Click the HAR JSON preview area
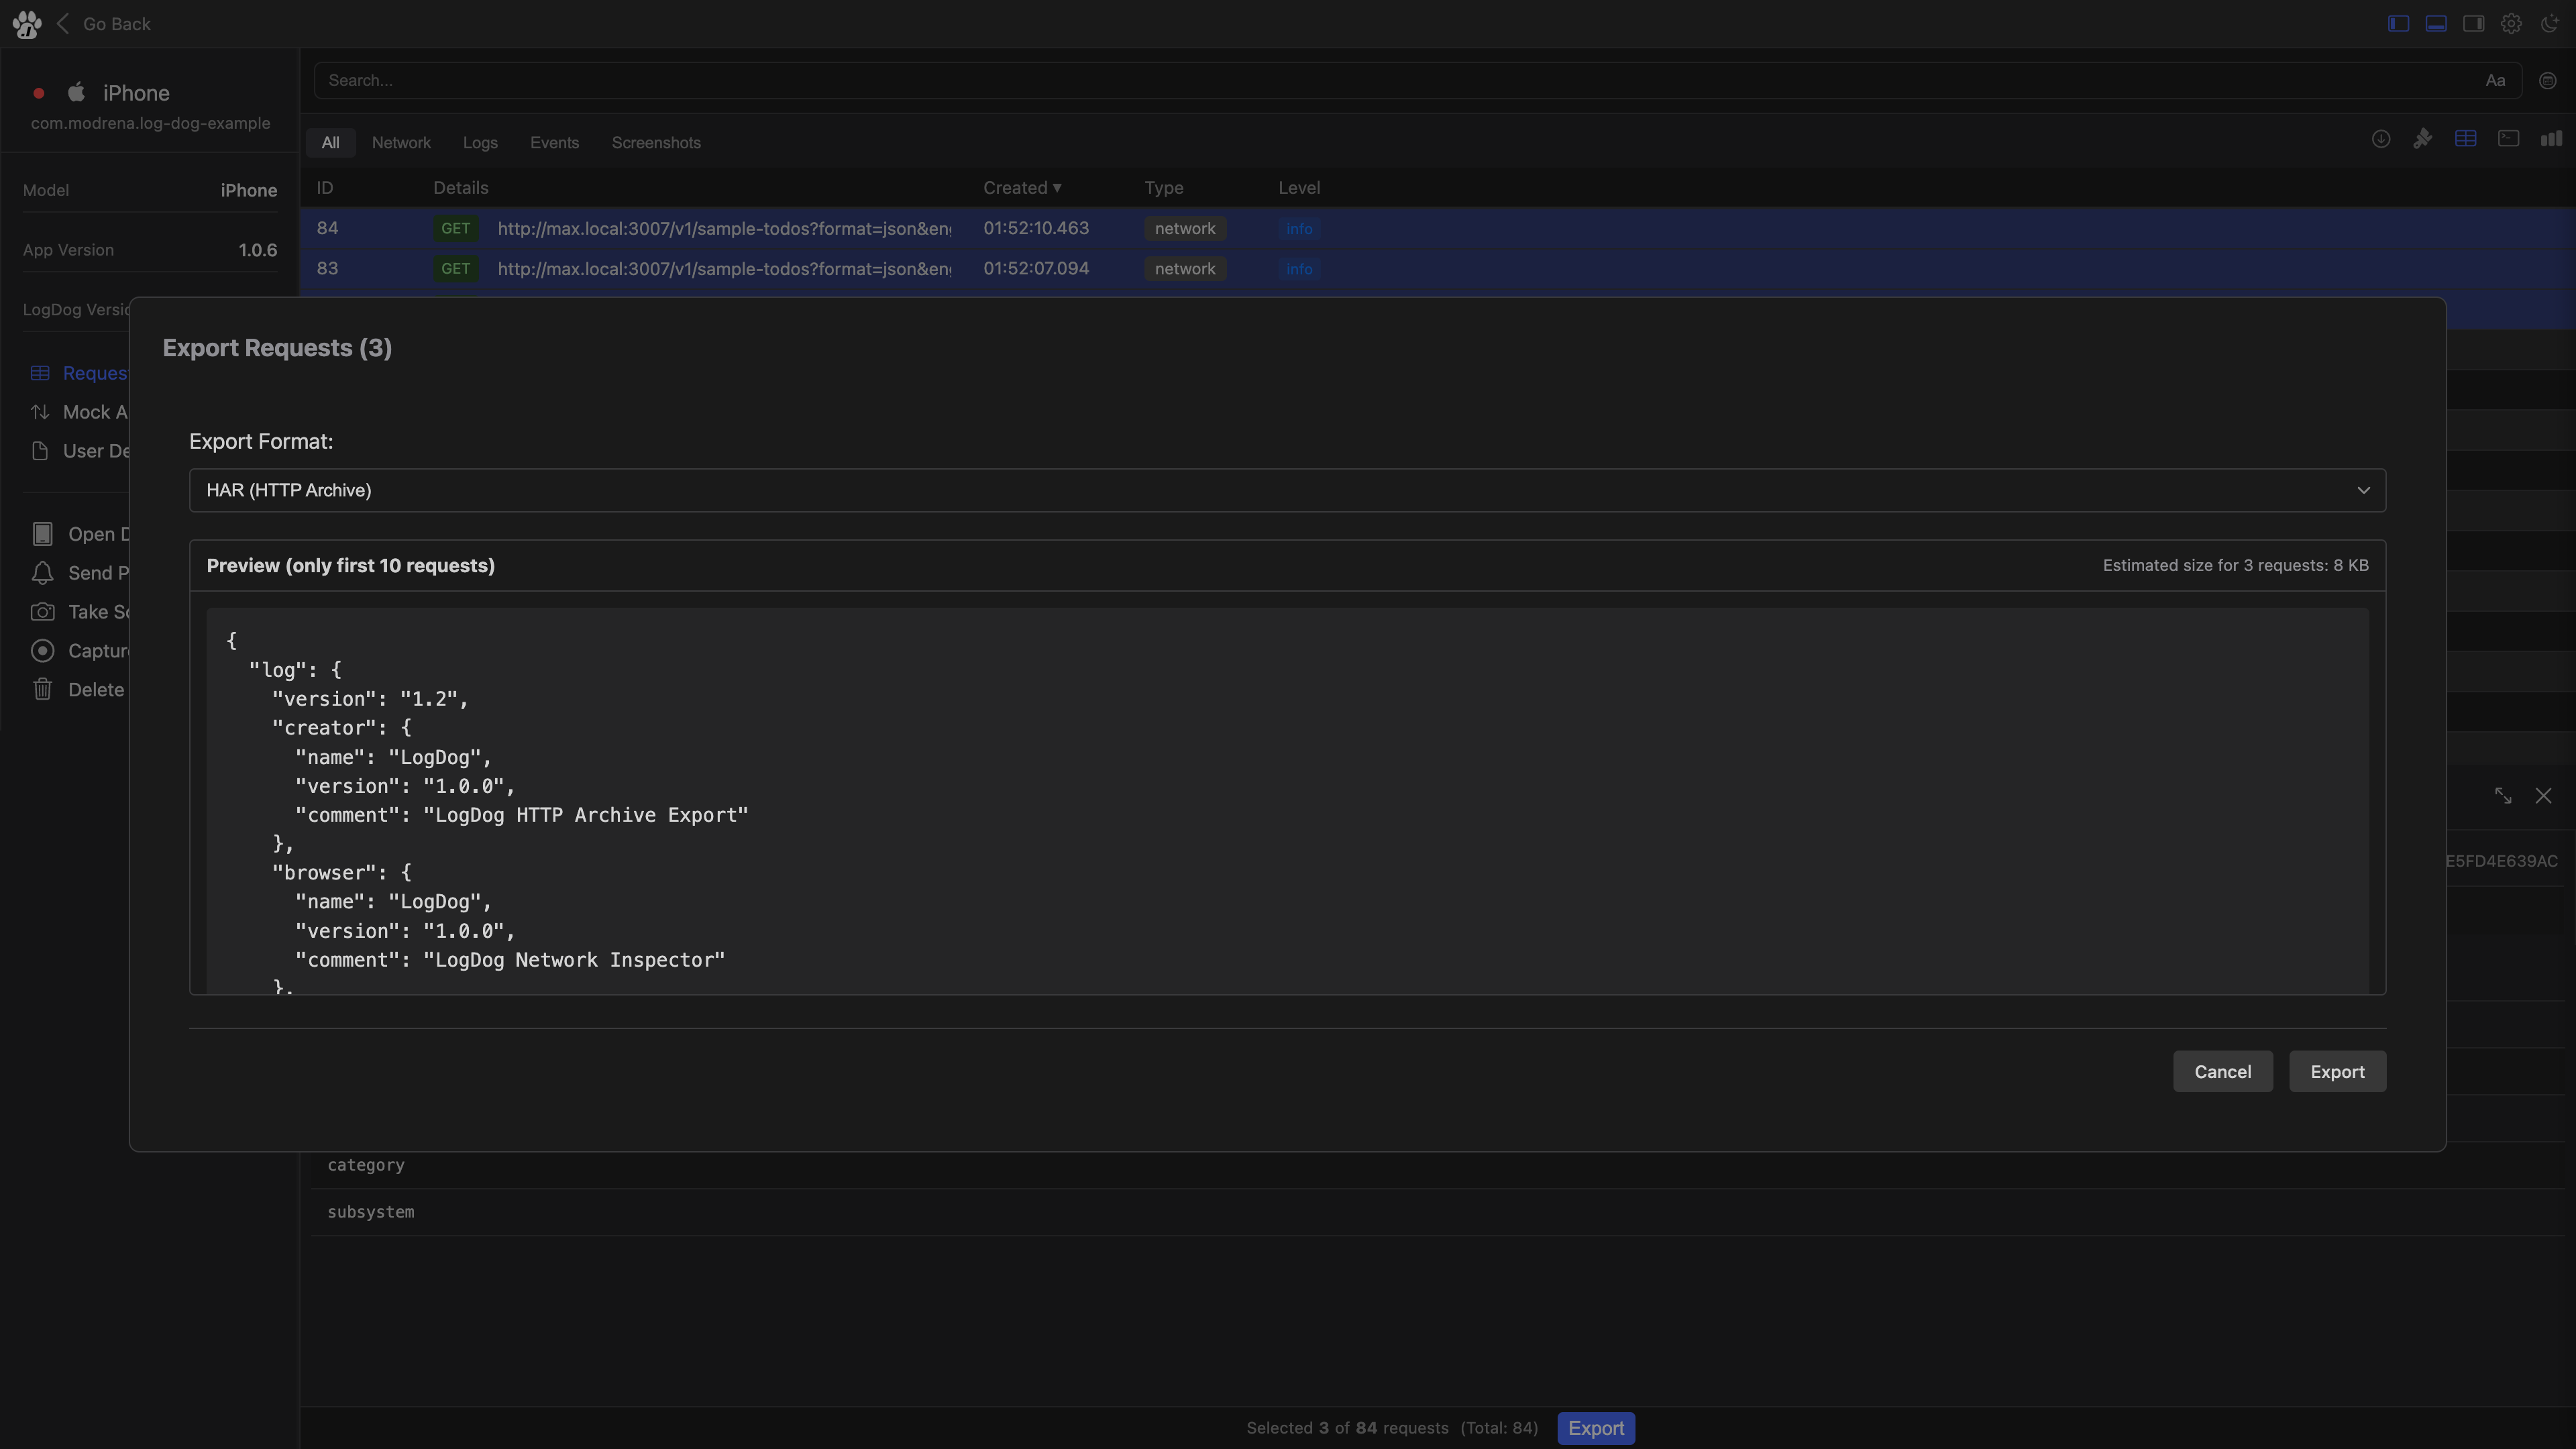 [x=1287, y=801]
